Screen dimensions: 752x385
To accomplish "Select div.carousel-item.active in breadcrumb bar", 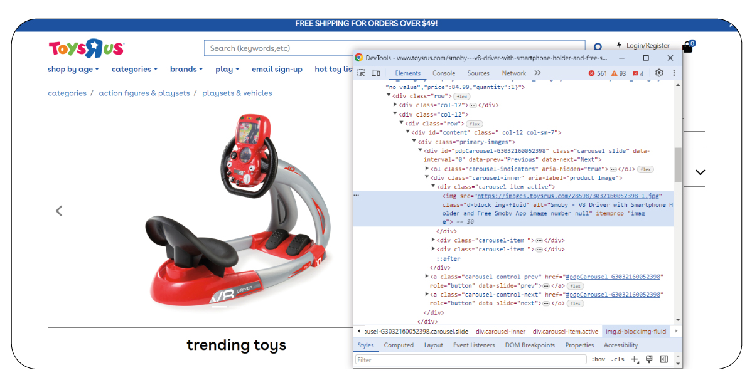I will pos(566,331).
